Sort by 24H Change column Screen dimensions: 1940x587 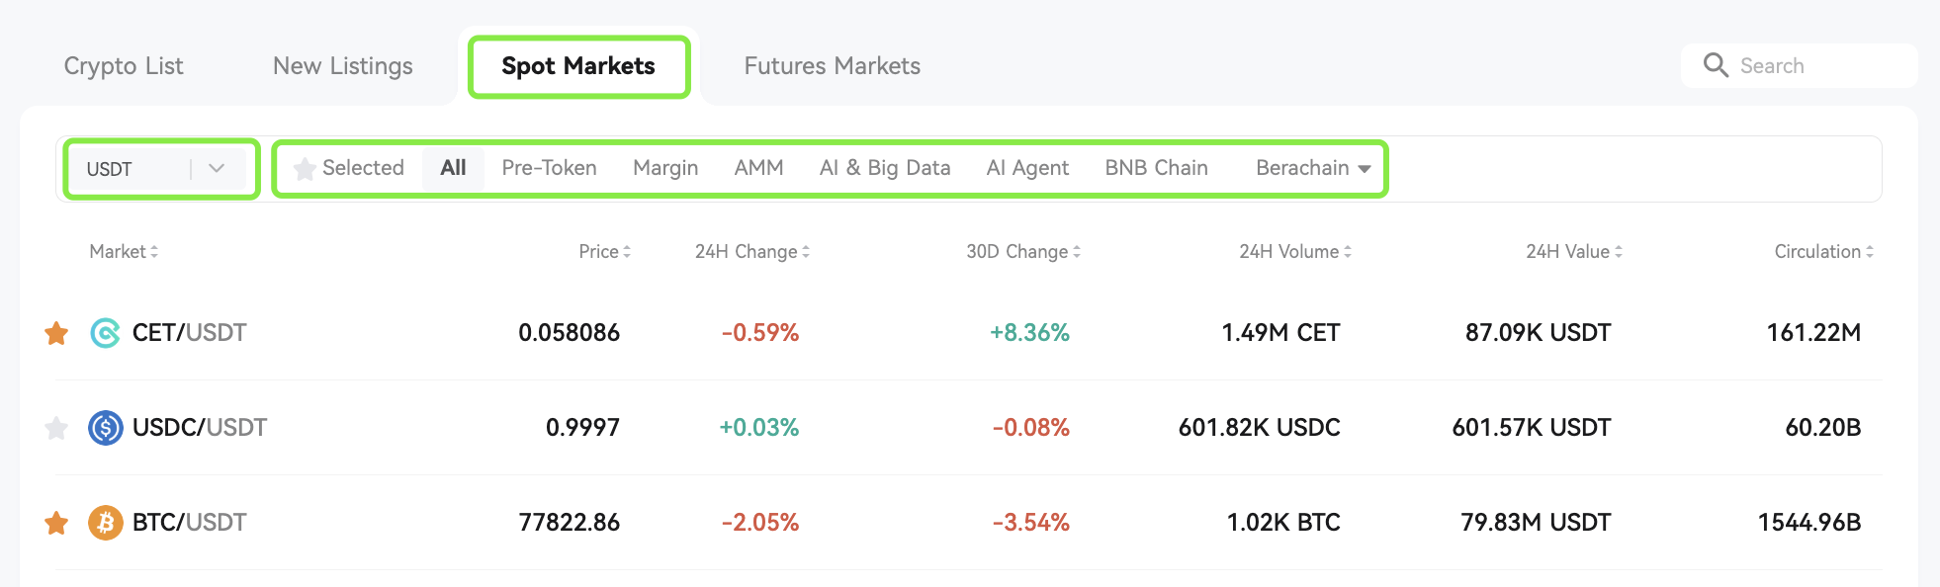point(752,252)
